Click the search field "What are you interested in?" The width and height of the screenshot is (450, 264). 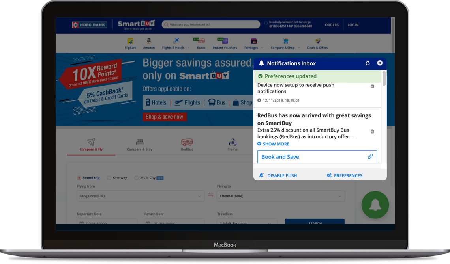211,24
